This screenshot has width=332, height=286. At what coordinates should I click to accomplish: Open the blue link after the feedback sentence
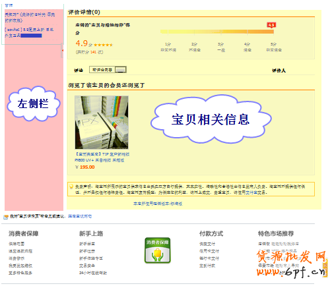[80, 216]
